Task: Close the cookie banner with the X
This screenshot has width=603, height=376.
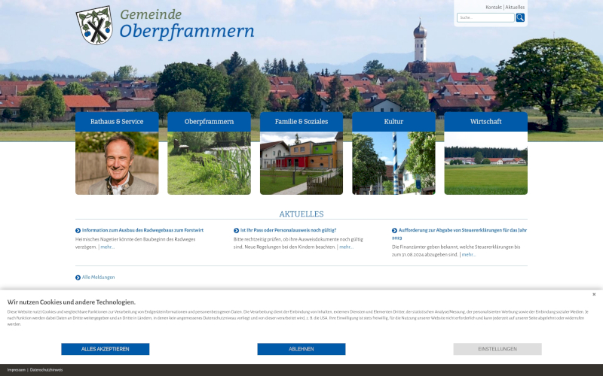Action: point(593,294)
